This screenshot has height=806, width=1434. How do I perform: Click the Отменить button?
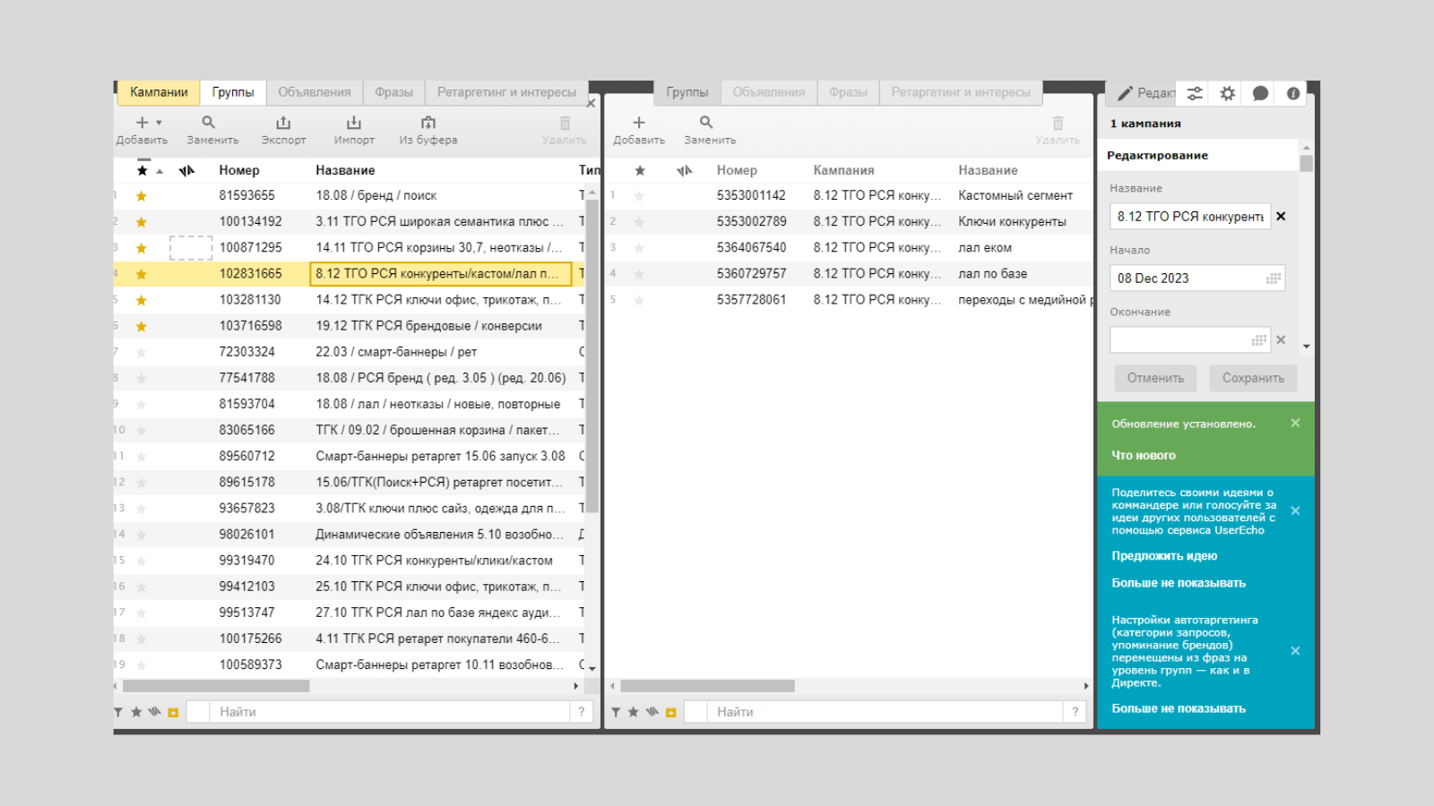tap(1155, 378)
